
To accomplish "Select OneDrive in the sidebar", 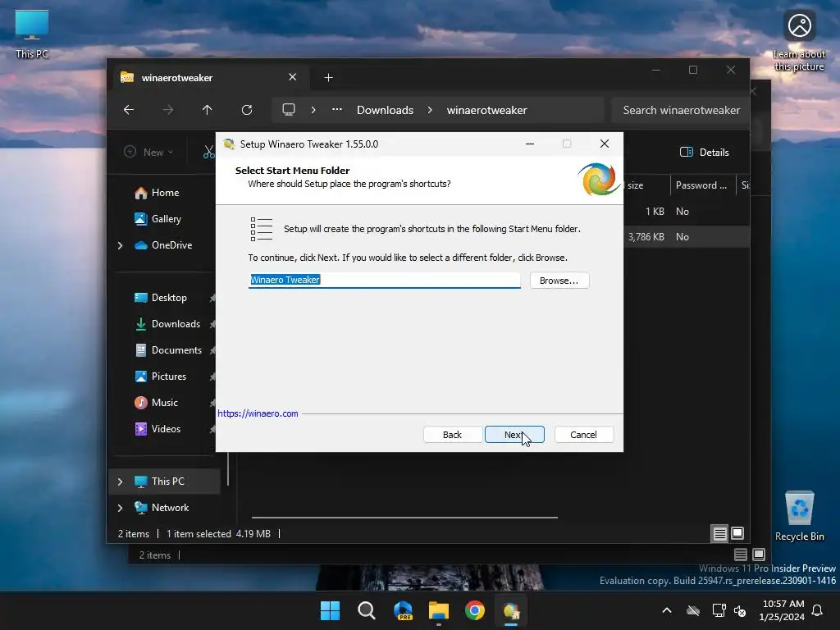I will pyautogui.click(x=171, y=244).
